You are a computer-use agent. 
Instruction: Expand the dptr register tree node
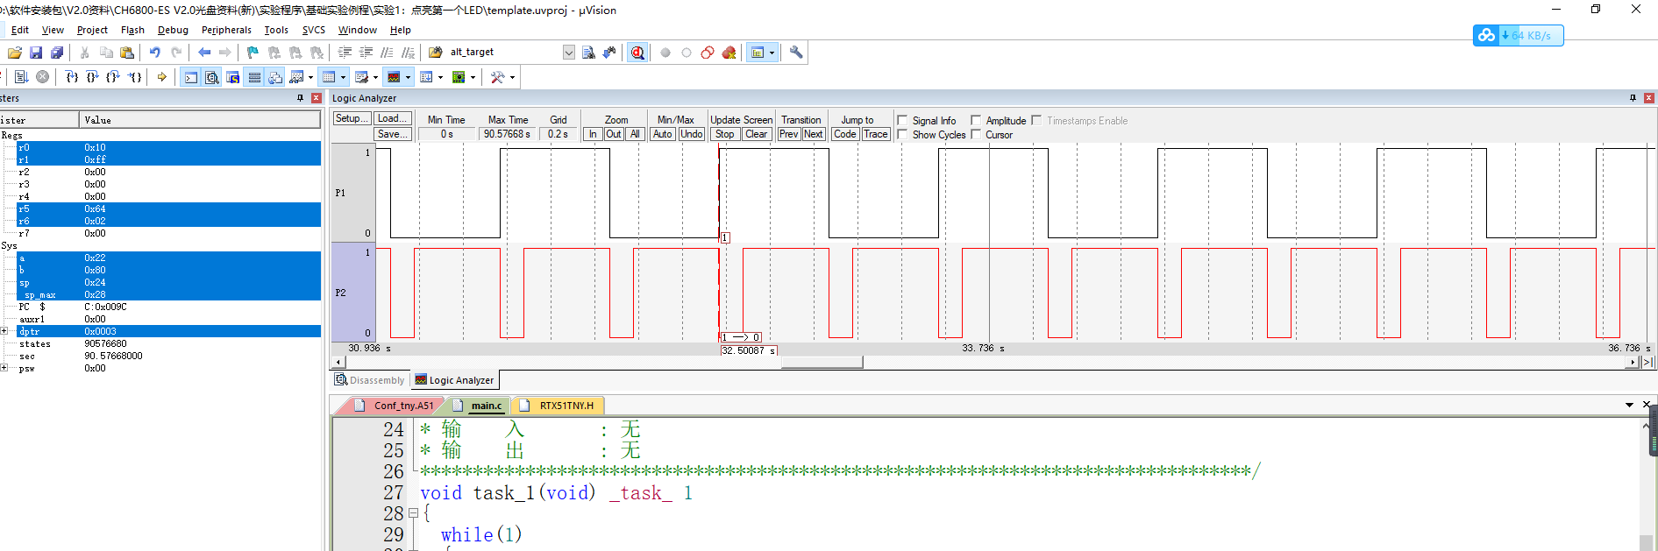pos(4,331)
